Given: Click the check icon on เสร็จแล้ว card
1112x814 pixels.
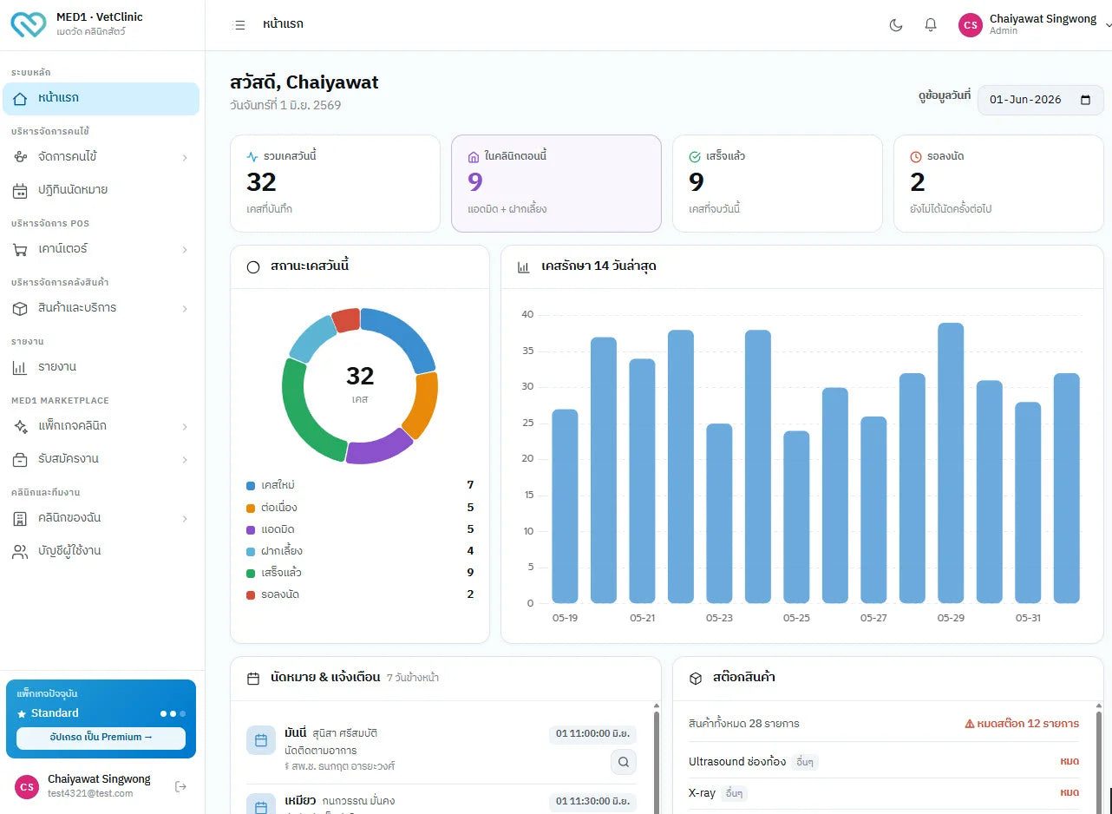Looking at the screenshot, I should click(695, 157).
